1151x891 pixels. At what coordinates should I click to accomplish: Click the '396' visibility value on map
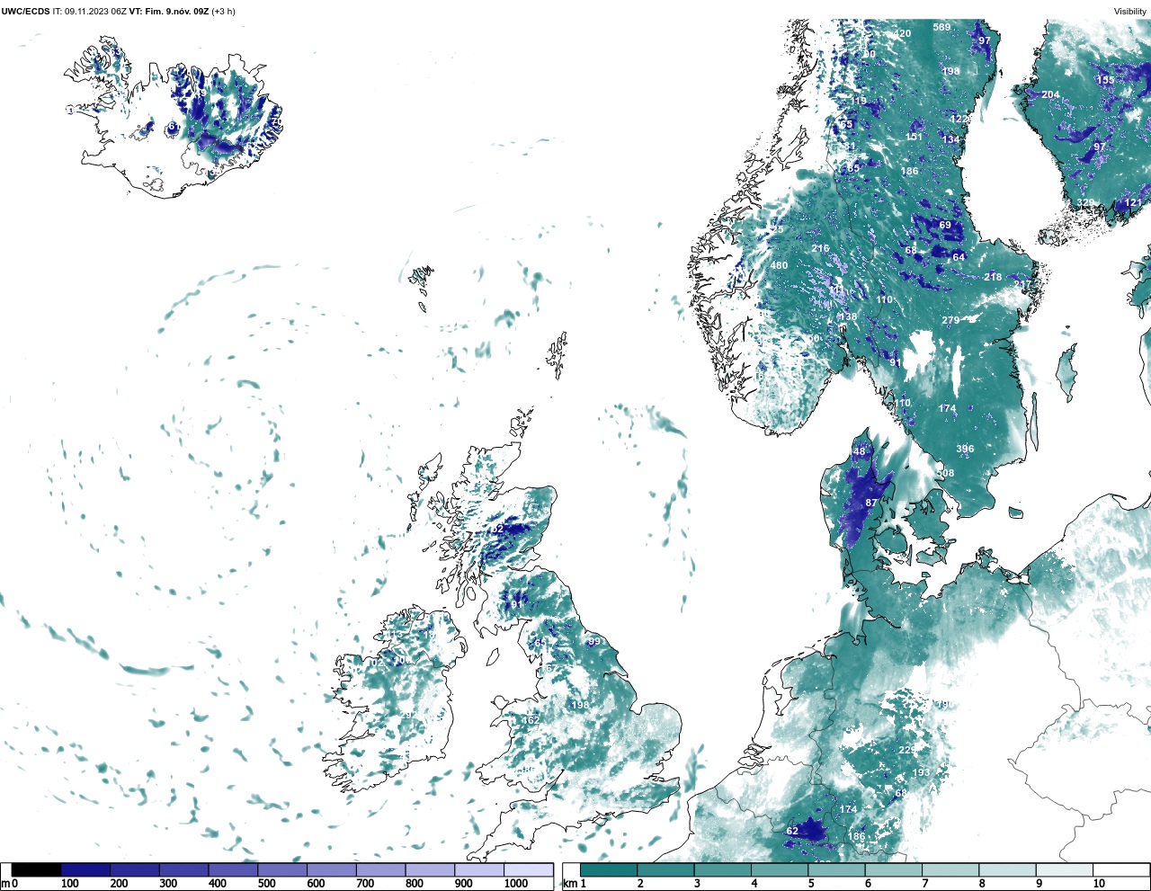[965, 449]
